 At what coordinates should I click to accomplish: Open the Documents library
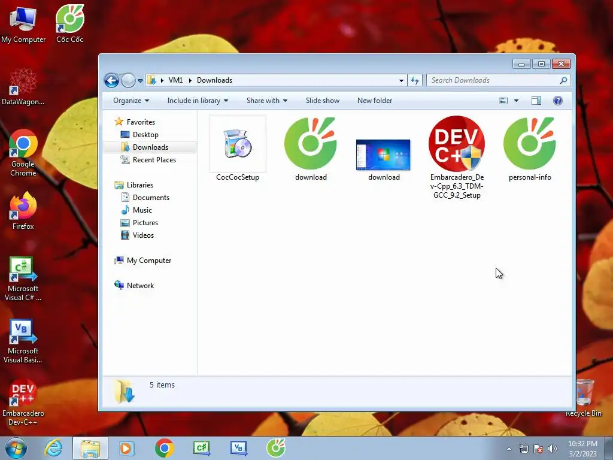145,198
